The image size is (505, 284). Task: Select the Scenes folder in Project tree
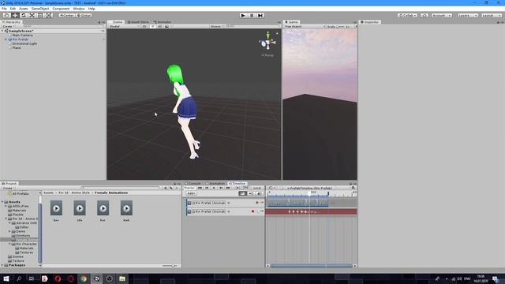17,256
